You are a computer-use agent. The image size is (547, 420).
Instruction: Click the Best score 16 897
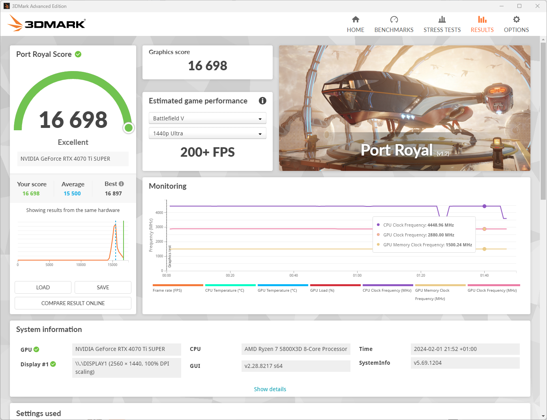coord(113,193)
